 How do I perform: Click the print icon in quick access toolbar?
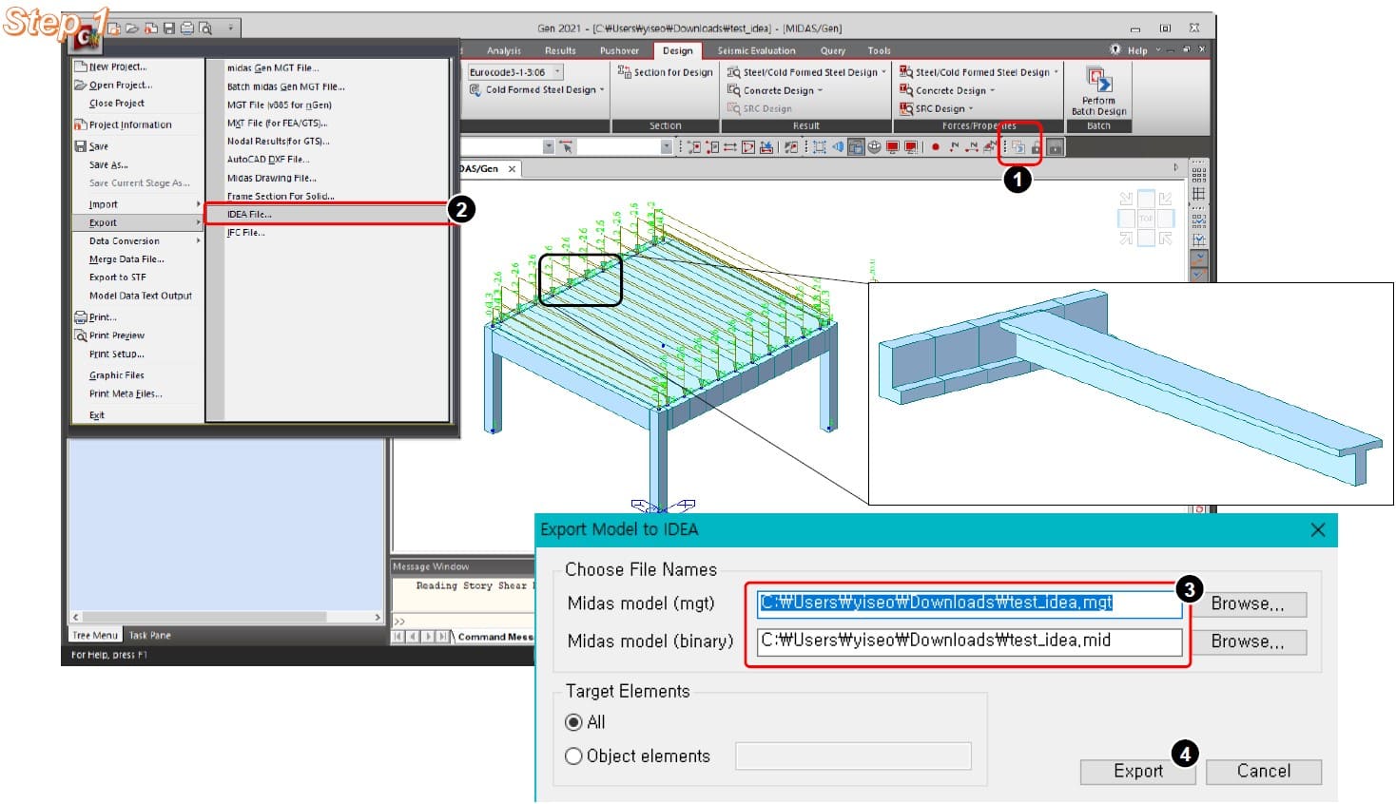click(187, 29)
